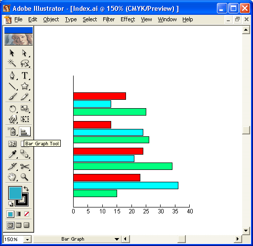Open the Effect menu
This screenshot has width=253, height=246.
[x=127, y=19]
